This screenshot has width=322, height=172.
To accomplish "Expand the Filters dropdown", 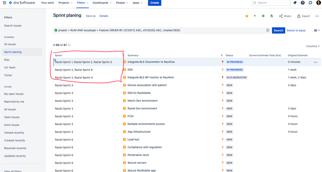I will pos(83,3).
